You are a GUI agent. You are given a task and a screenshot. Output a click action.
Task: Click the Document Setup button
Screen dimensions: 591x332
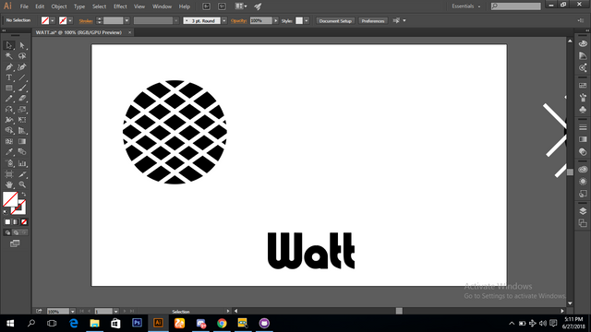pos(335,20)
